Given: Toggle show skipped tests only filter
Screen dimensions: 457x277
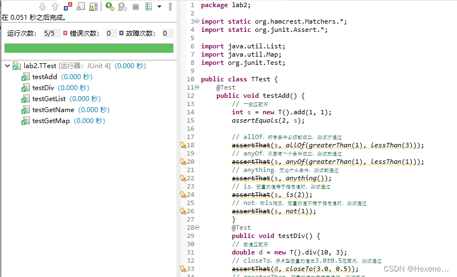Looking at the screenshot, I should [81, 7].
